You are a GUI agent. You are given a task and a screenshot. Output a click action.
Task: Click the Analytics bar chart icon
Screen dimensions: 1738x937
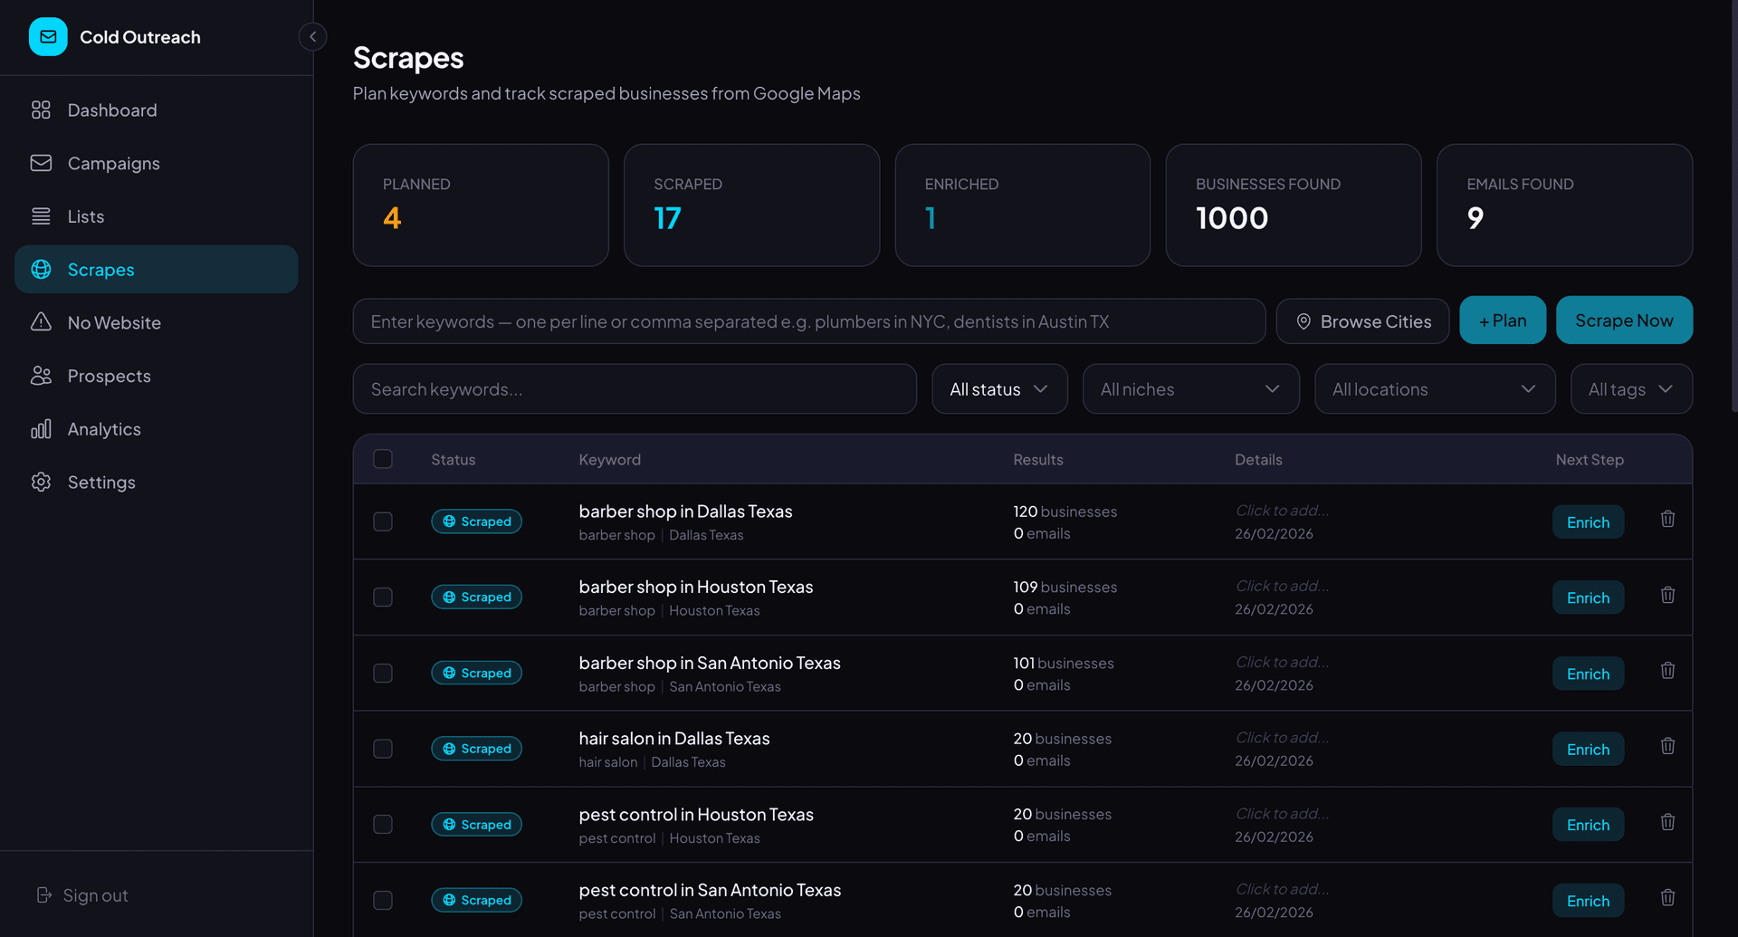[41, 429]
